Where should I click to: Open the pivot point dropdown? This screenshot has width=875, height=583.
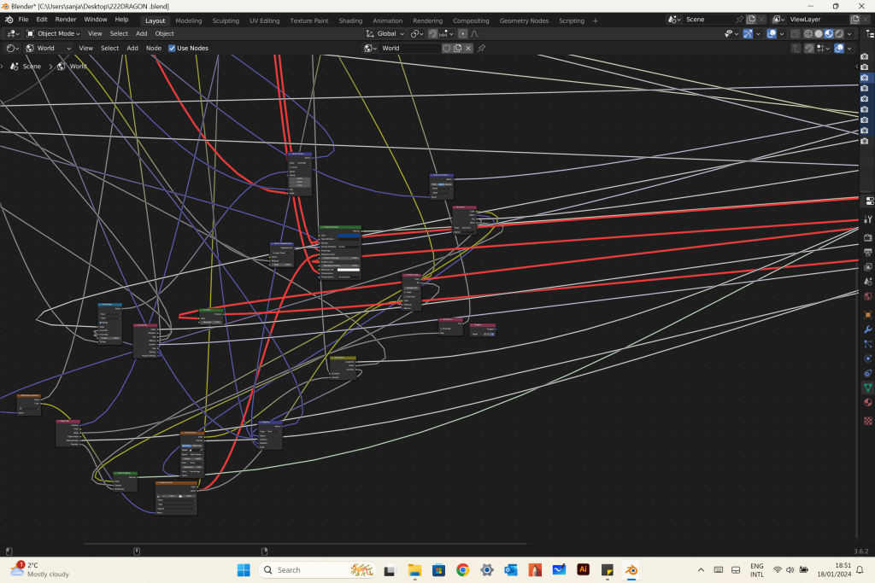pyautogui.click(x=417, y=33)
